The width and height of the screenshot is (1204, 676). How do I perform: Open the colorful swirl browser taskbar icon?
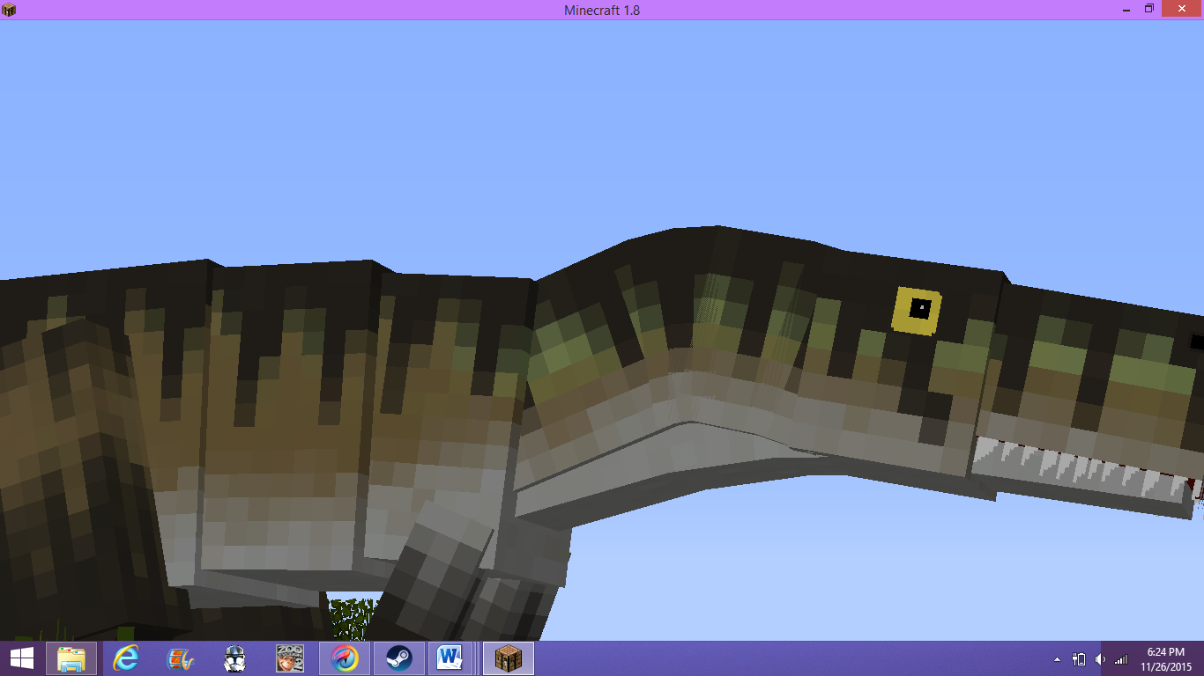pyautogui.click(x=344, y=658)
